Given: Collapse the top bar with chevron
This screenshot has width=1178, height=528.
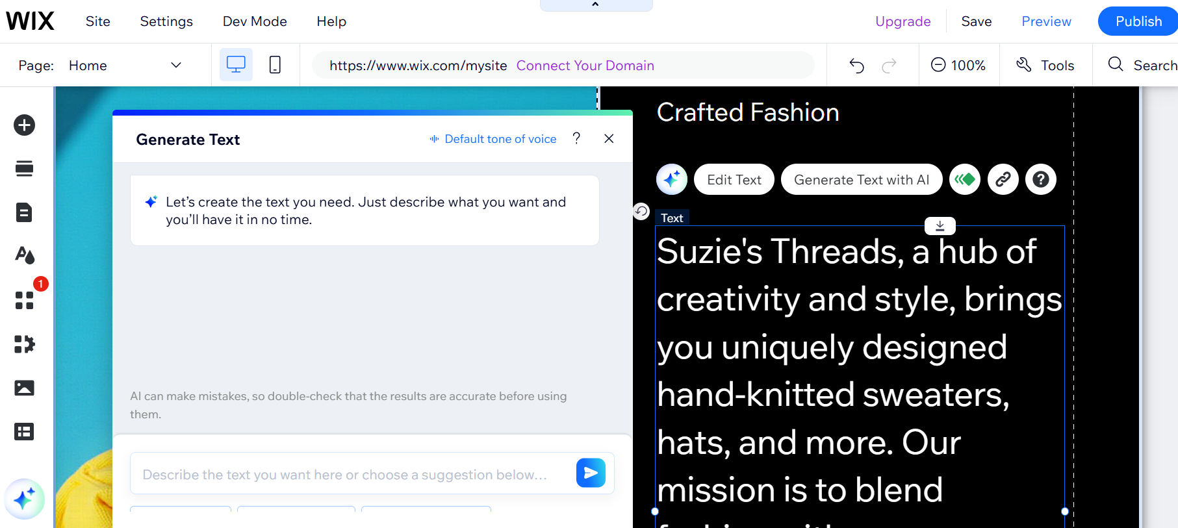Looking at the screenshot, I should click(x=595, y=5).
